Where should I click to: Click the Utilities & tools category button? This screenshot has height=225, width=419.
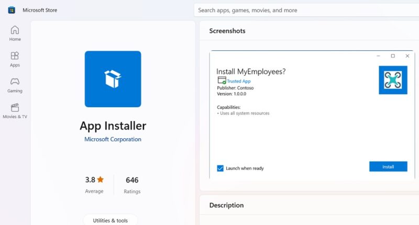click(110, 220)
